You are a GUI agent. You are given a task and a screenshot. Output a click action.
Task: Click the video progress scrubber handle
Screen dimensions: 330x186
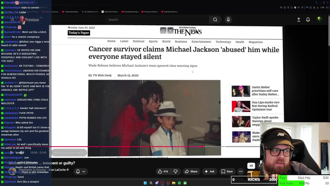click(x=202, y=146)
